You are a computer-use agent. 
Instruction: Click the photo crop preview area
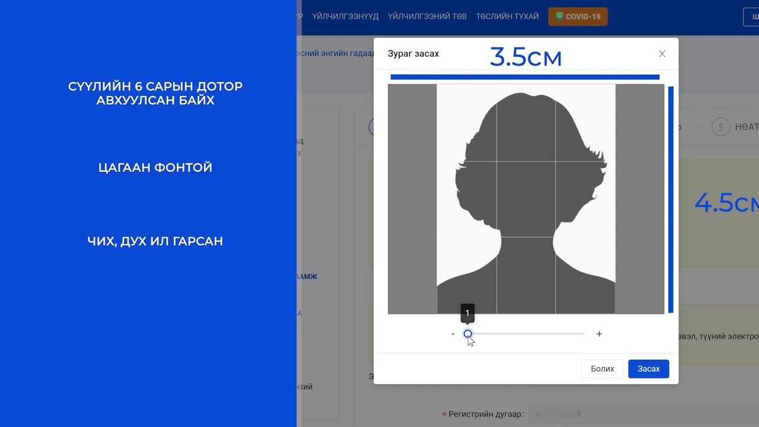point(526,199)
